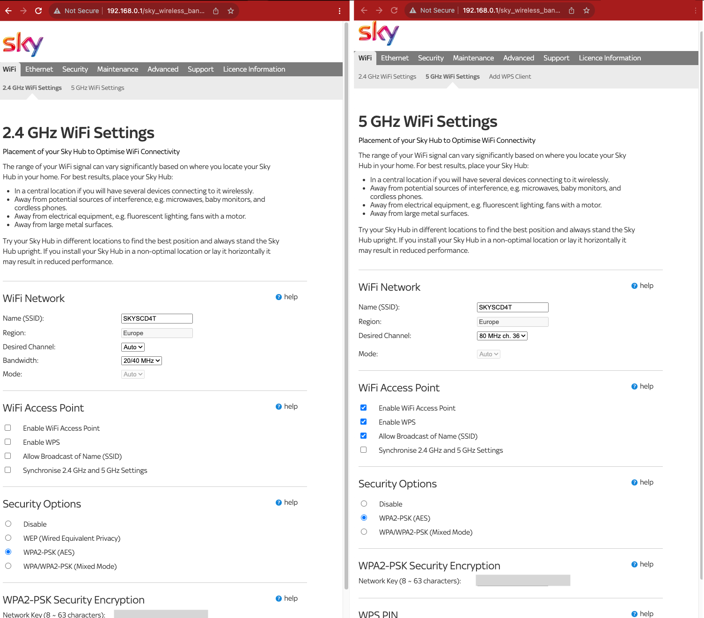Click the SSID name field on 5 GHz page
The height and width of the screenshot is (618, 704).
[x=513, y=307]
